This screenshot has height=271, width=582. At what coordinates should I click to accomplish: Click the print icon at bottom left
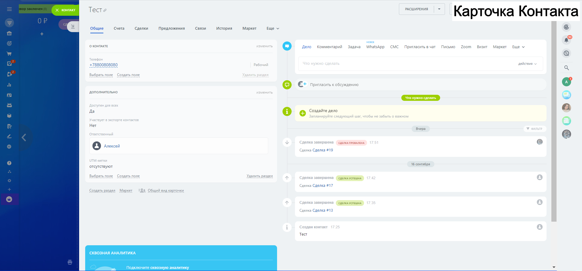coord(70,262)
